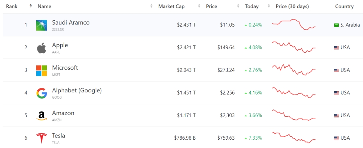Viewport: 363px width, 148px height.
Task: Open the Saudi Aramco company link
Action: pos(71,23)
